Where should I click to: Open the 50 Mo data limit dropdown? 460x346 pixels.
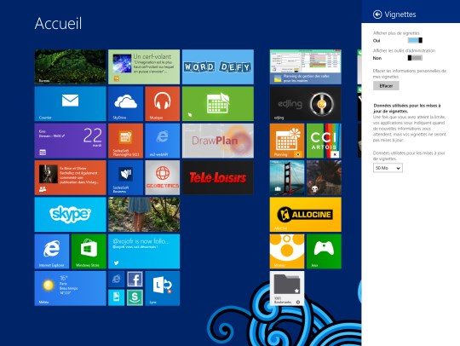click(388, 168)
